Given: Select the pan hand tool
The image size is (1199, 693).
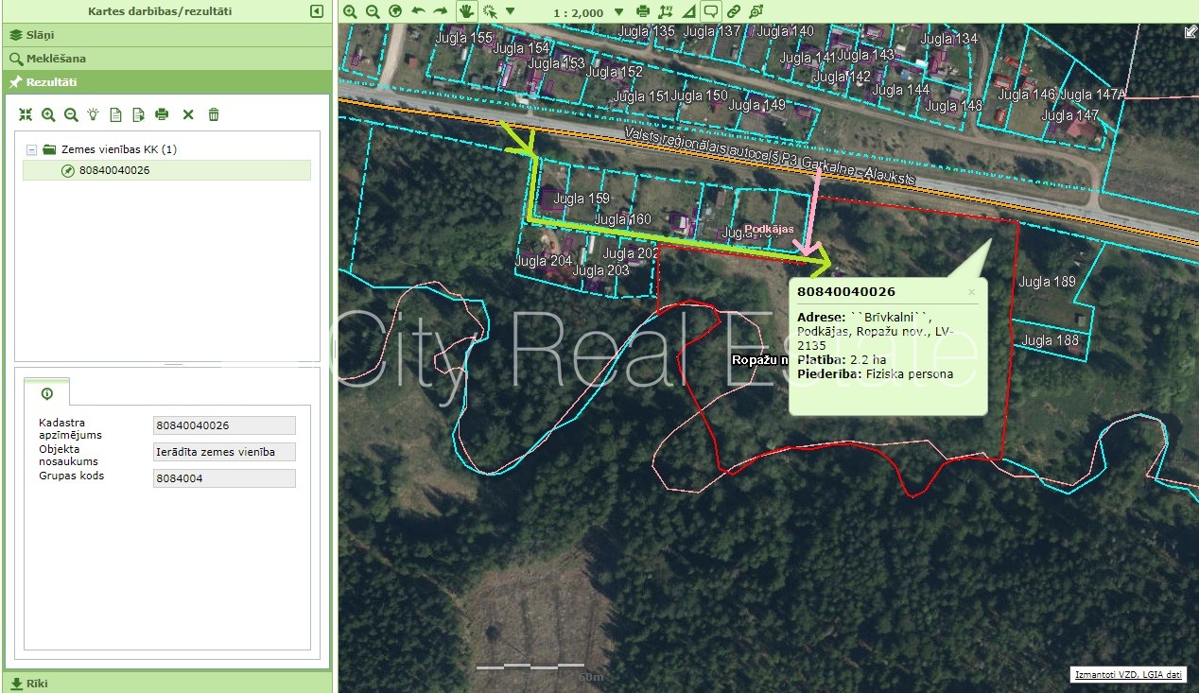Looking at the screenshot, I should coord(466,11).
